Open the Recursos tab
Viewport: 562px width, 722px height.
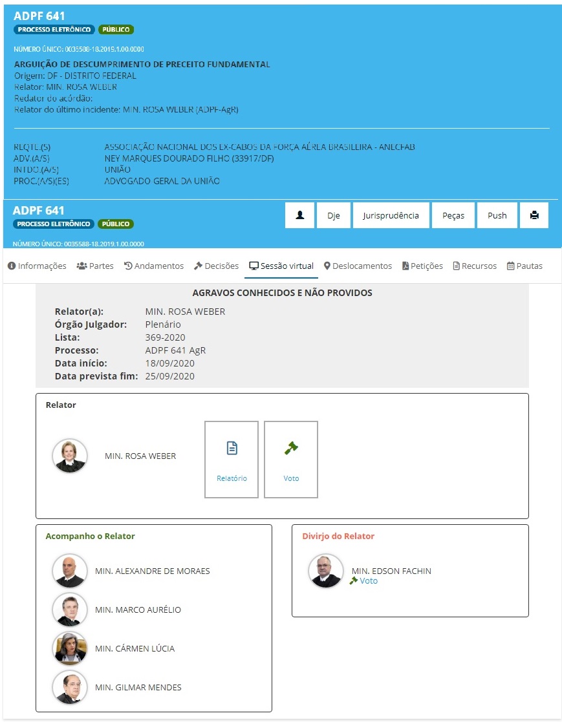[475, 266]
